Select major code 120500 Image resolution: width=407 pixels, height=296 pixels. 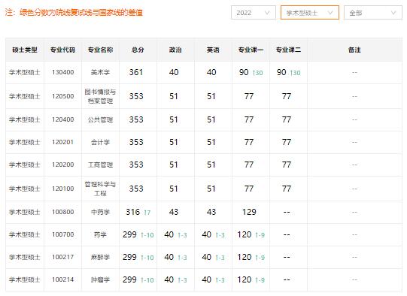62,96
